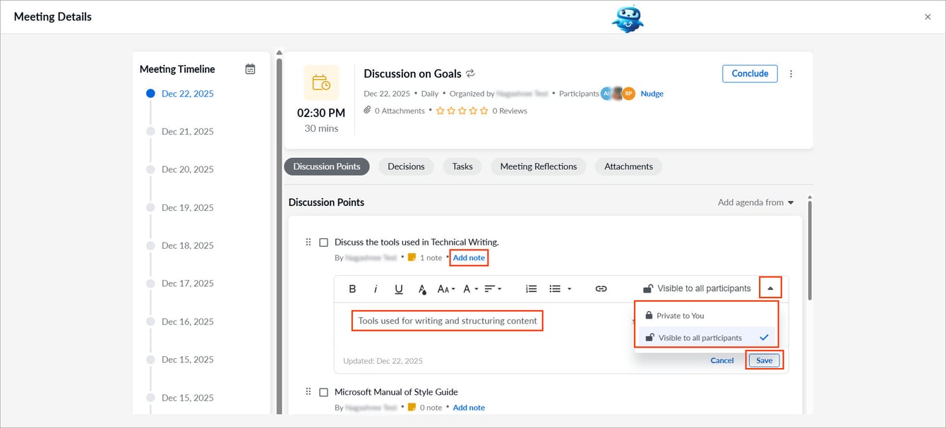Click the first participant avatar
Viewport: 946px width, 428px height.
coord(606,93)
